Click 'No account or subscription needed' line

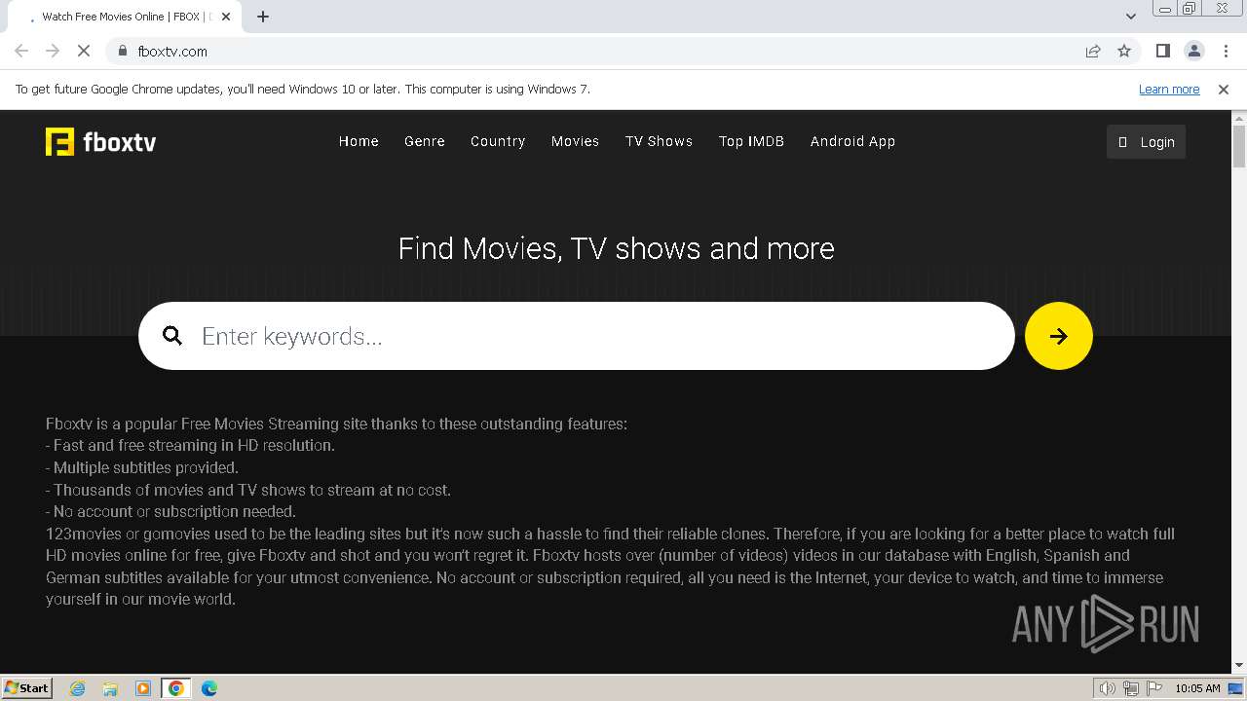170,512
